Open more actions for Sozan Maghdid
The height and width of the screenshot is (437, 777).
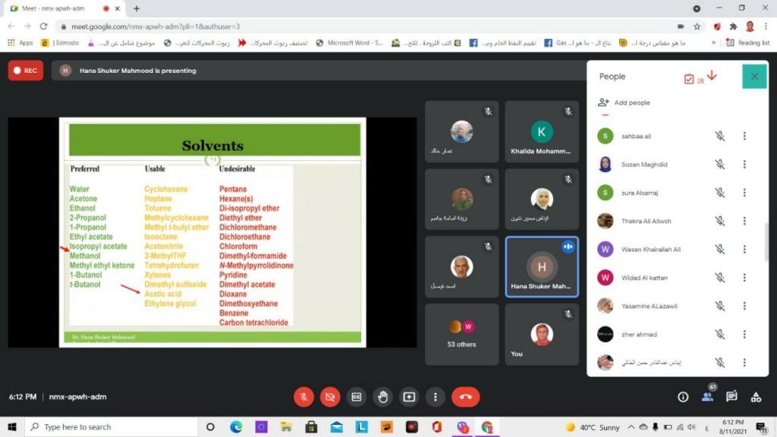coord(744,165)
